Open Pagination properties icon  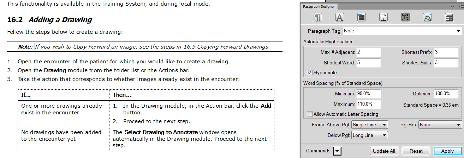point(362,17)
